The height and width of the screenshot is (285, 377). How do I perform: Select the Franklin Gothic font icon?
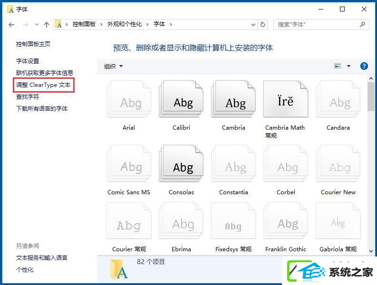pos(286,220)
